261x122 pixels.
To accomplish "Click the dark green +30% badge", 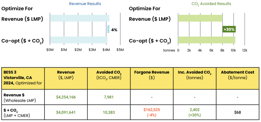I will point(229,29).
